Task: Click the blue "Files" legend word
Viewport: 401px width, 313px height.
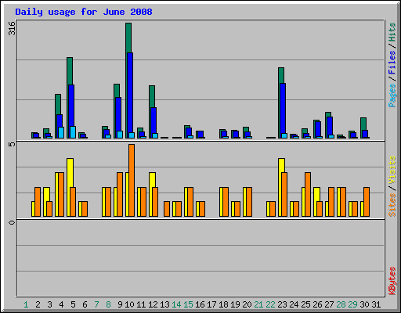Action: (392, 63)
